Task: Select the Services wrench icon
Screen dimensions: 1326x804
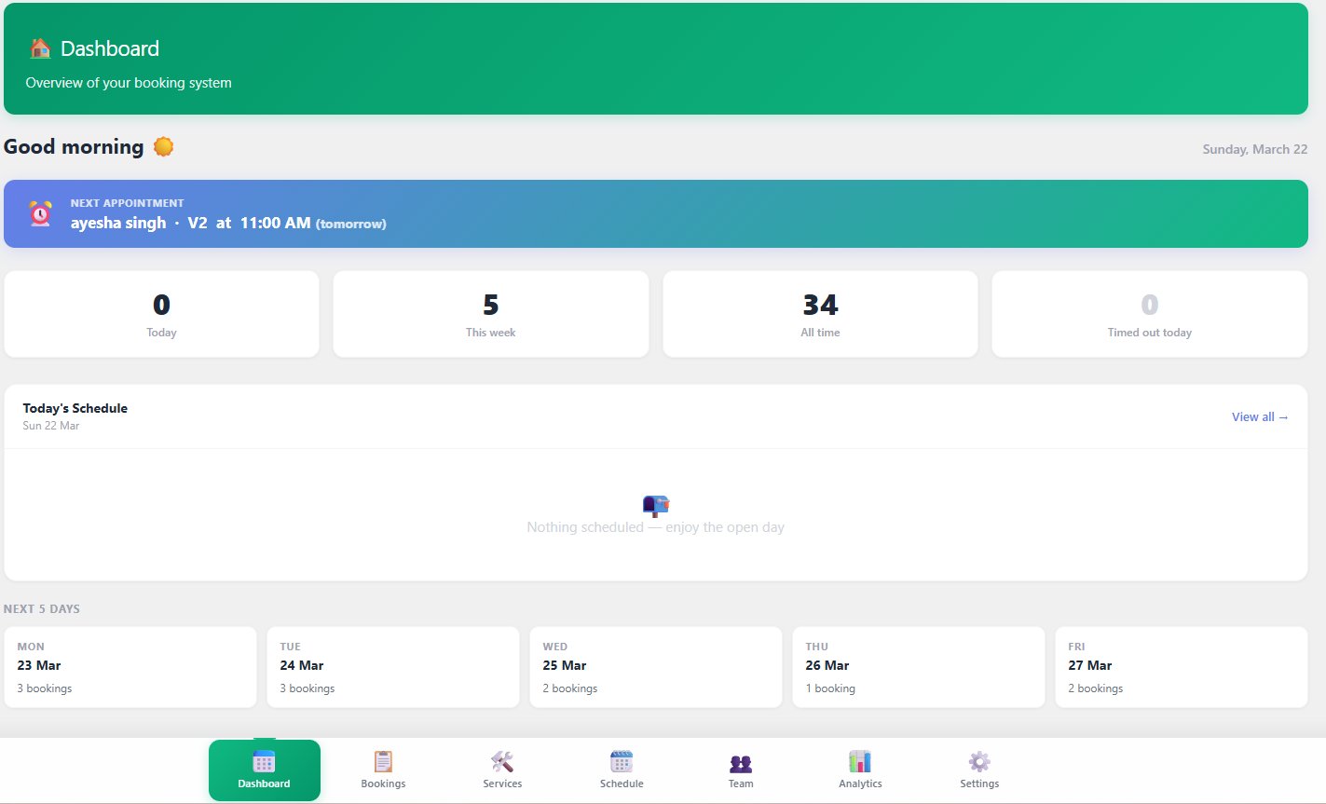Action: pos(501,761)
